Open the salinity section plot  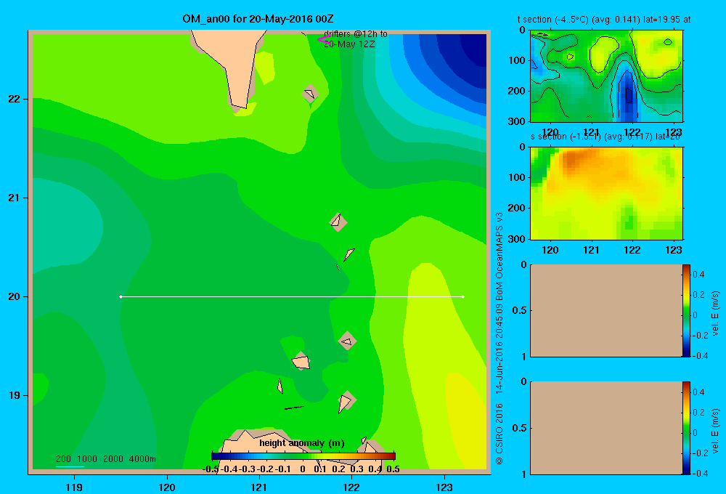point(606,193)
